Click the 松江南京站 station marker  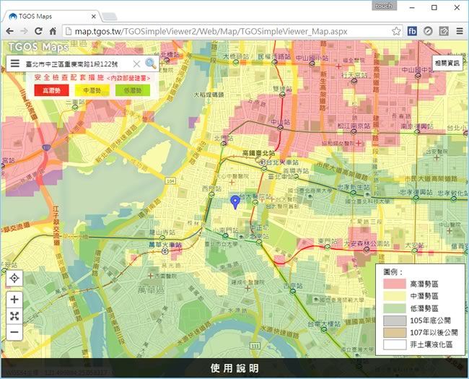(x=354, y=131)
